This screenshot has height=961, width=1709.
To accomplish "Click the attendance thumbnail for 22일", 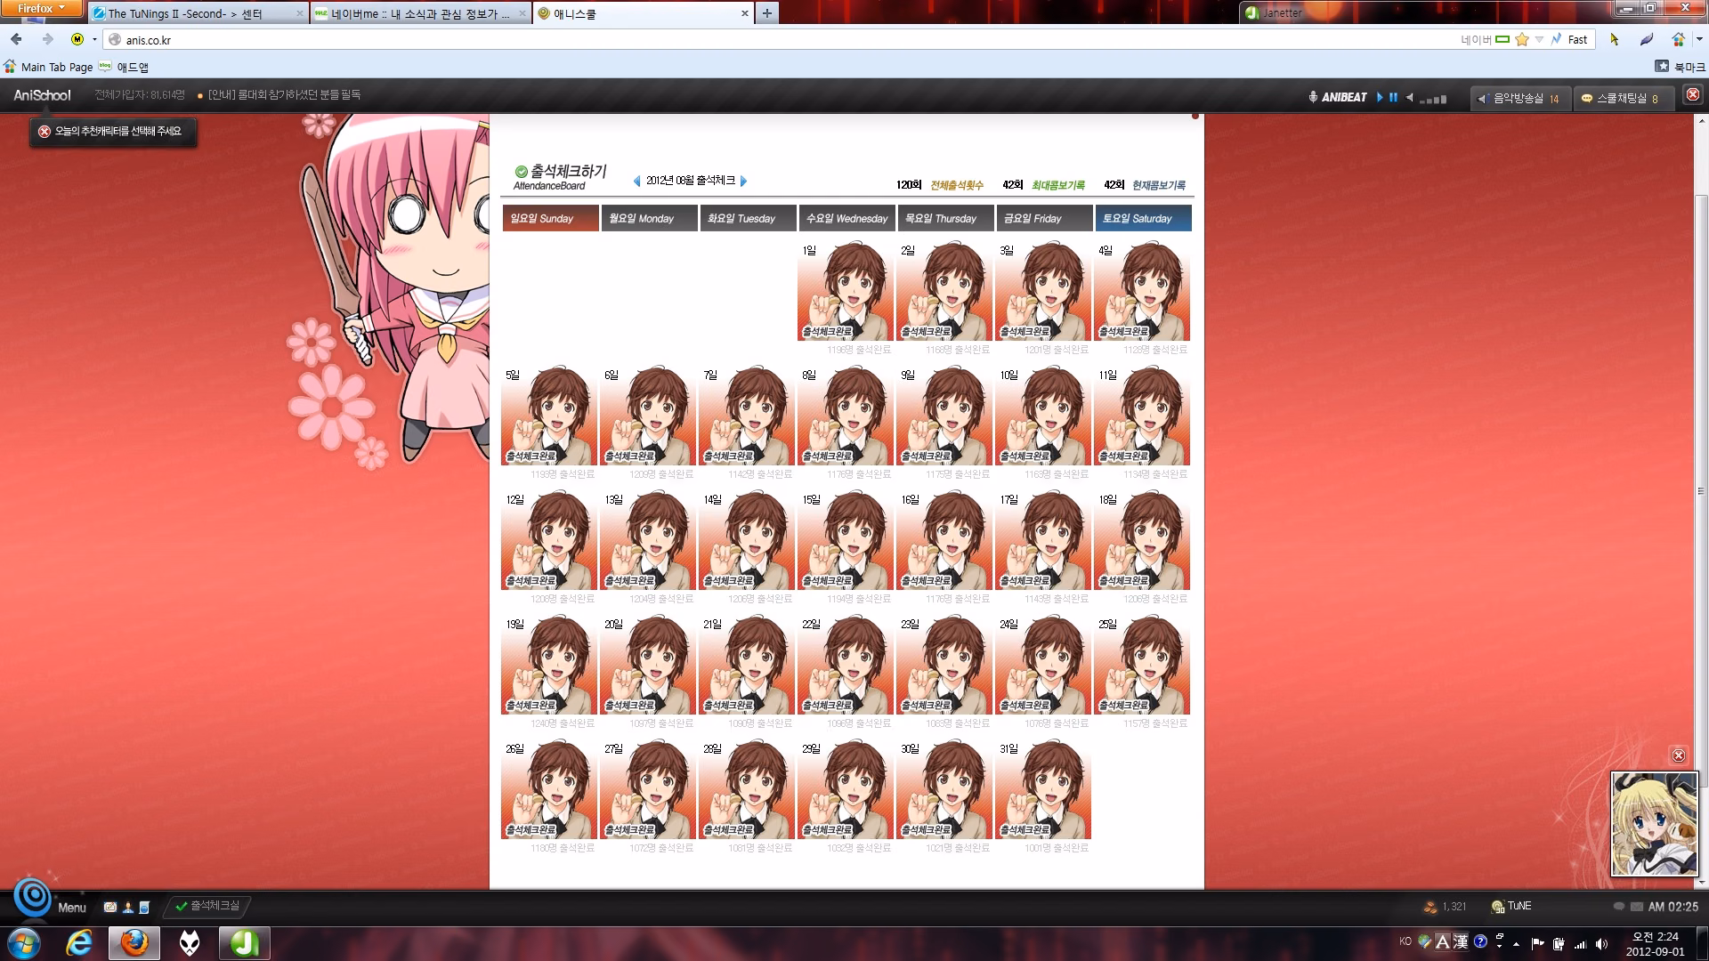I will (846, 665).
